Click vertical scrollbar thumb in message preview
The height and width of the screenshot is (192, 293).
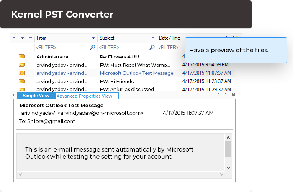pos(228,149)
